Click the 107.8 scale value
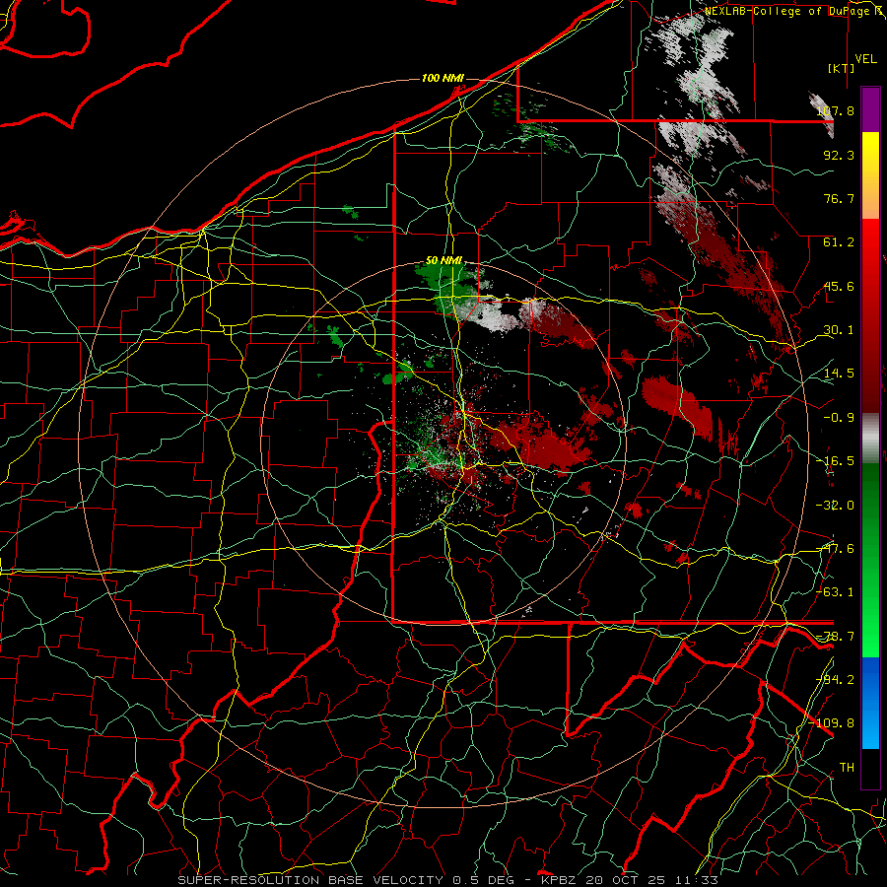 (836, 110)
